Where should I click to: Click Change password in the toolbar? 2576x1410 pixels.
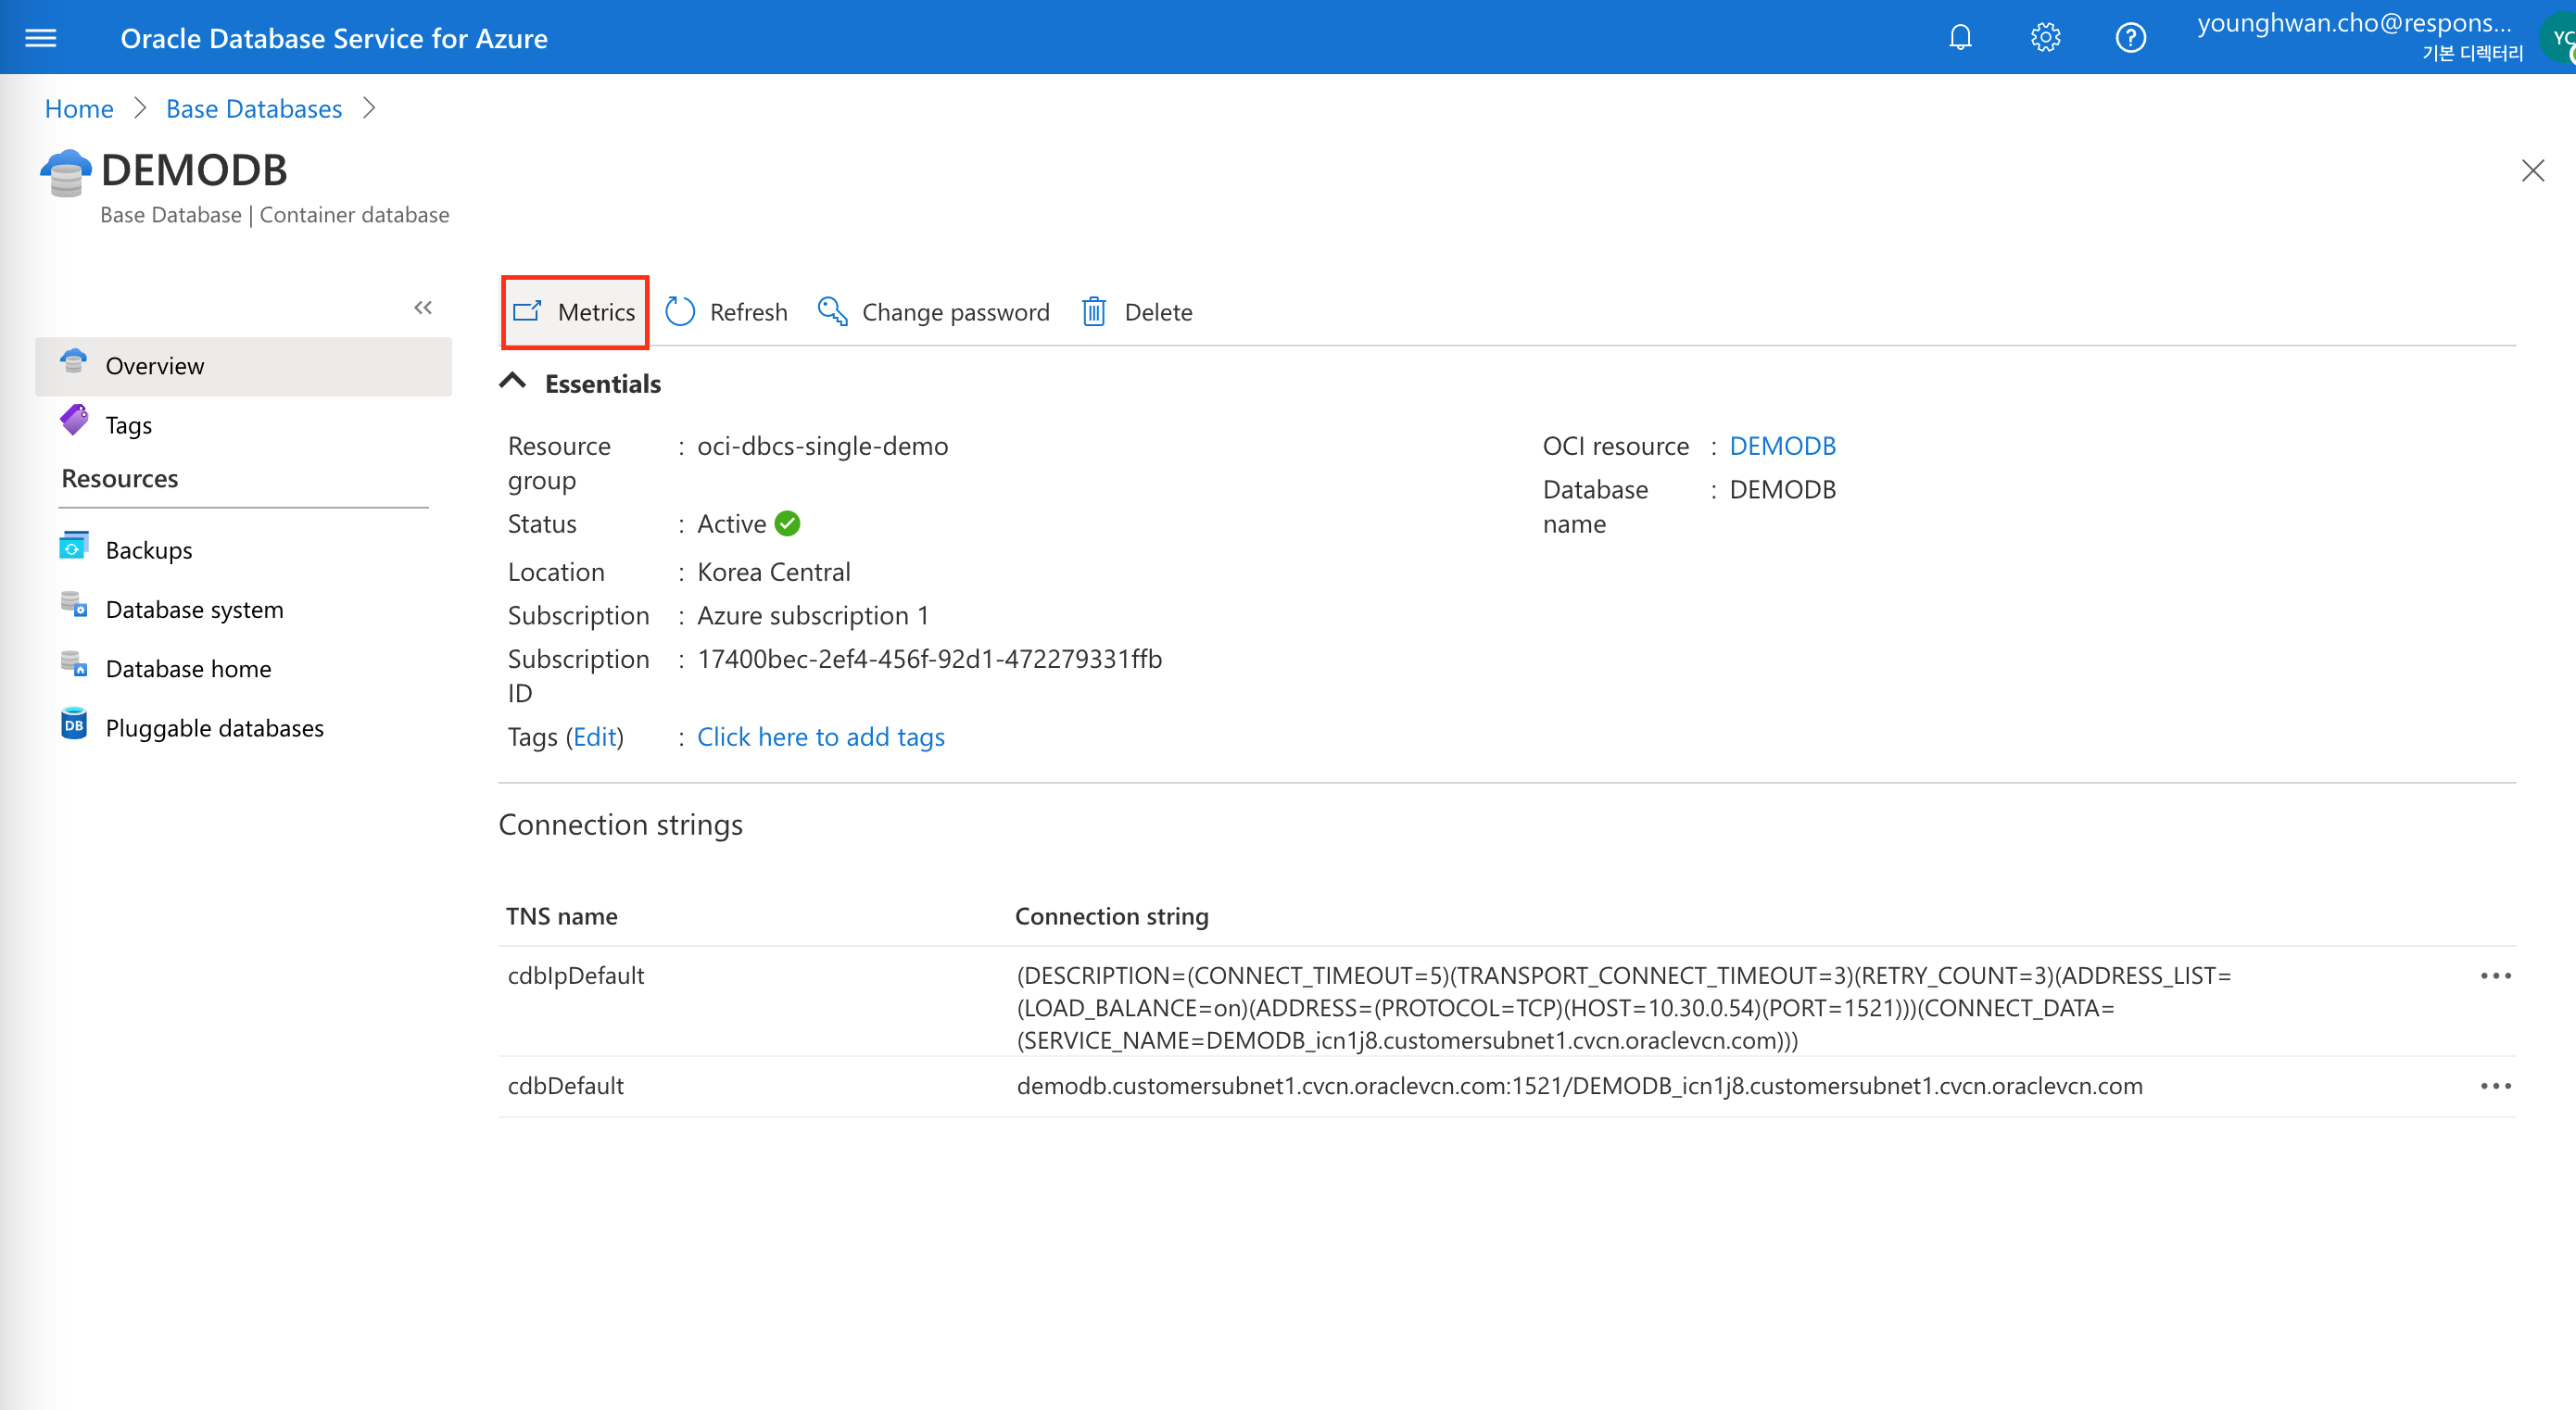[x=933, y=312]
